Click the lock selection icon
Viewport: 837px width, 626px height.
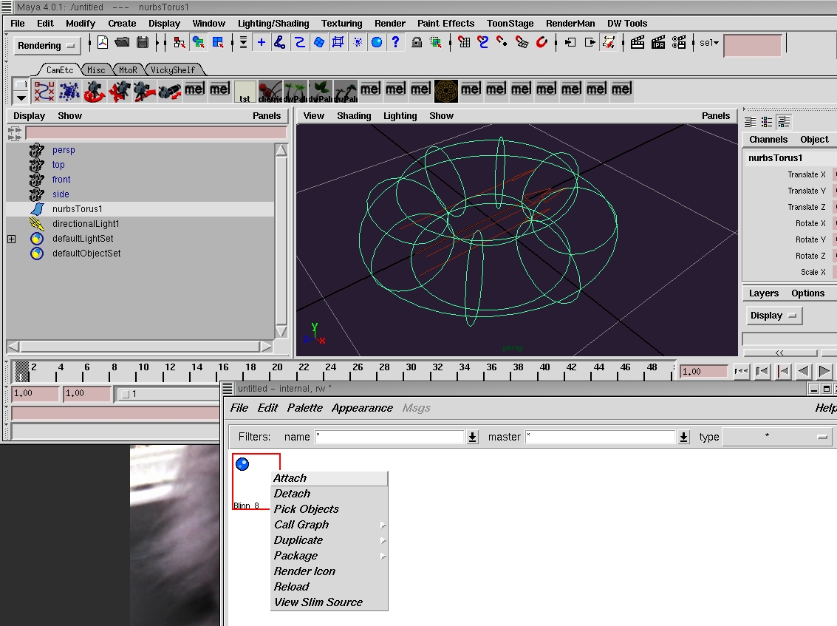417,43
